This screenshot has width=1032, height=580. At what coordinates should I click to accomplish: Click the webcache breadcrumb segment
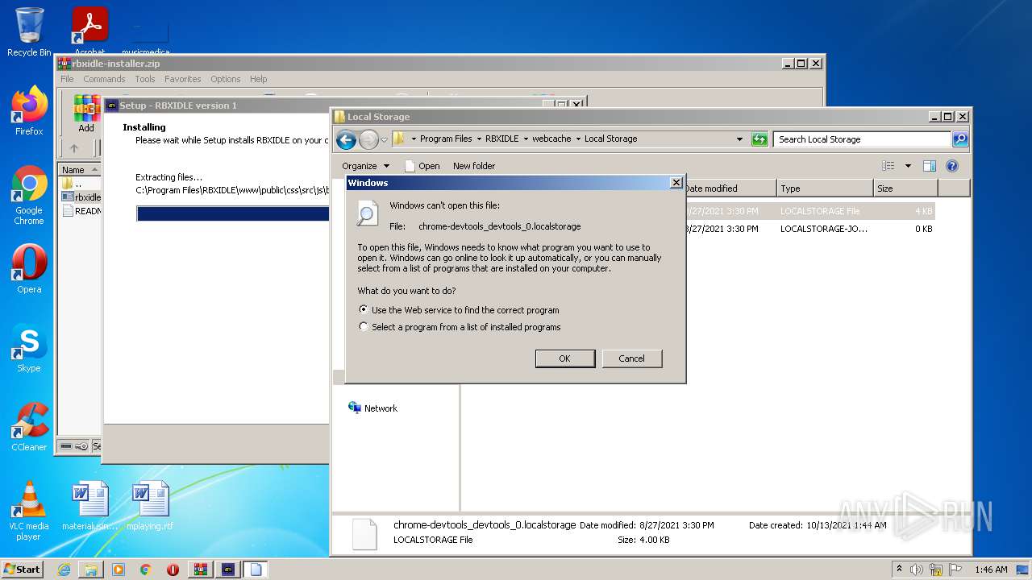551,139
